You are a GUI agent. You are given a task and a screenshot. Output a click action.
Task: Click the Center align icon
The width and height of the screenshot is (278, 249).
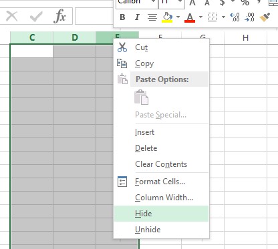coord(152,17)
